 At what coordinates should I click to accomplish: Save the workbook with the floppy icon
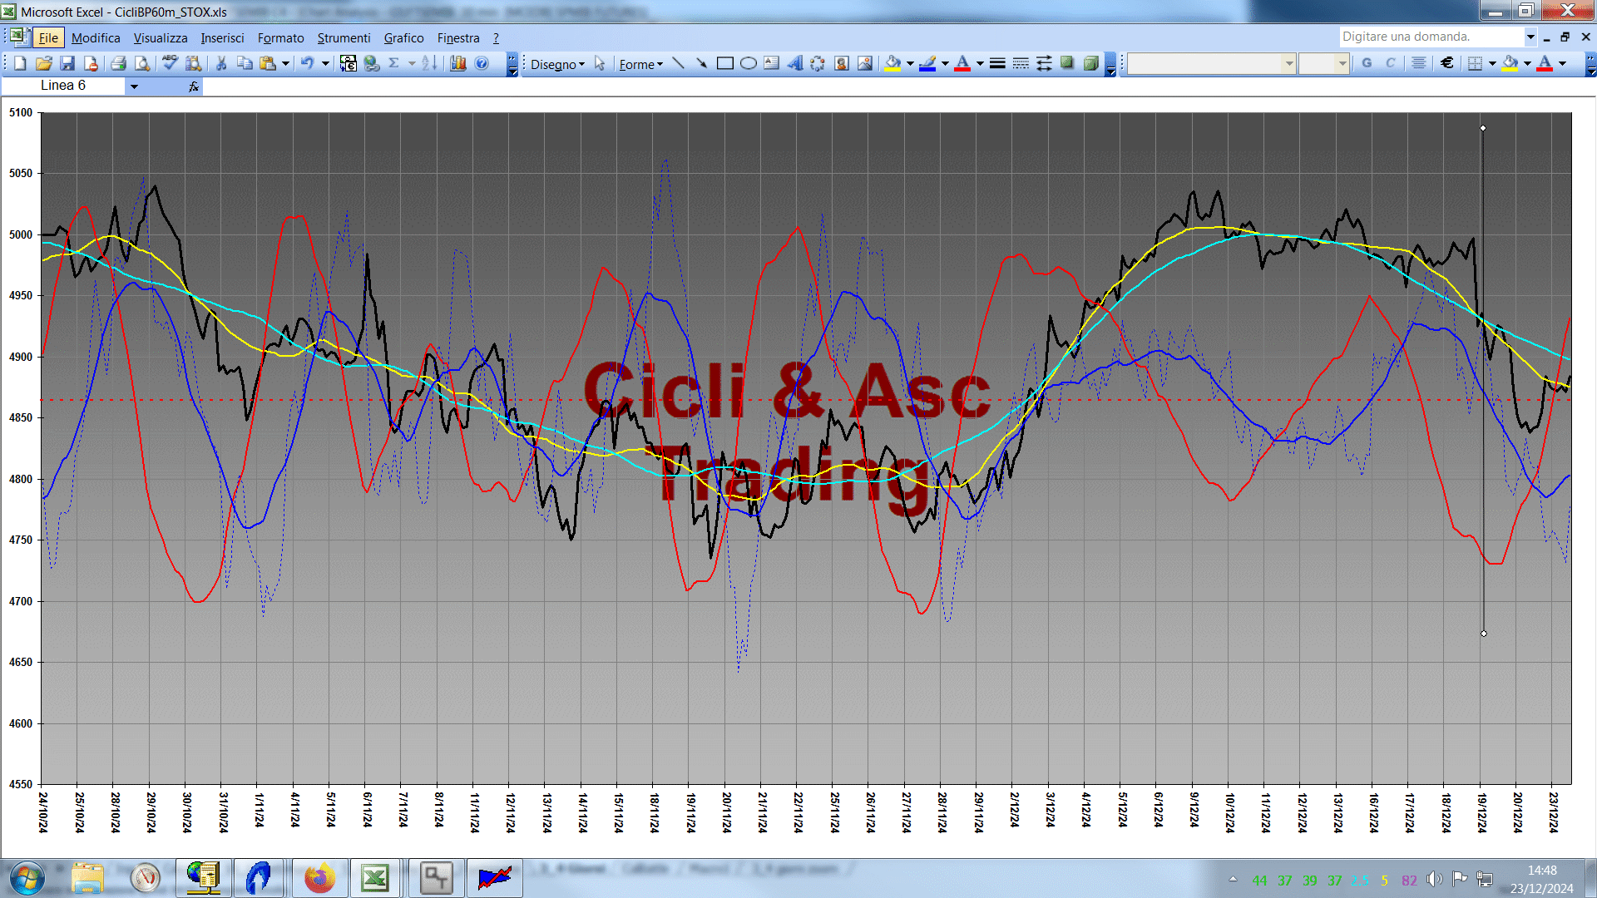pyautogui.click(x=67, y=63)
